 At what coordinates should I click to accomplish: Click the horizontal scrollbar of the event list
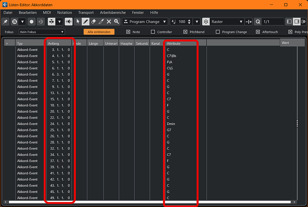coord(150,202)
